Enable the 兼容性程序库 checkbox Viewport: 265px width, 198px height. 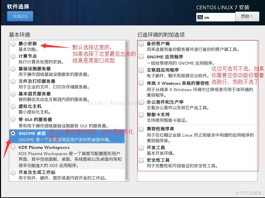pyautogui.click(x=141, y=129)
